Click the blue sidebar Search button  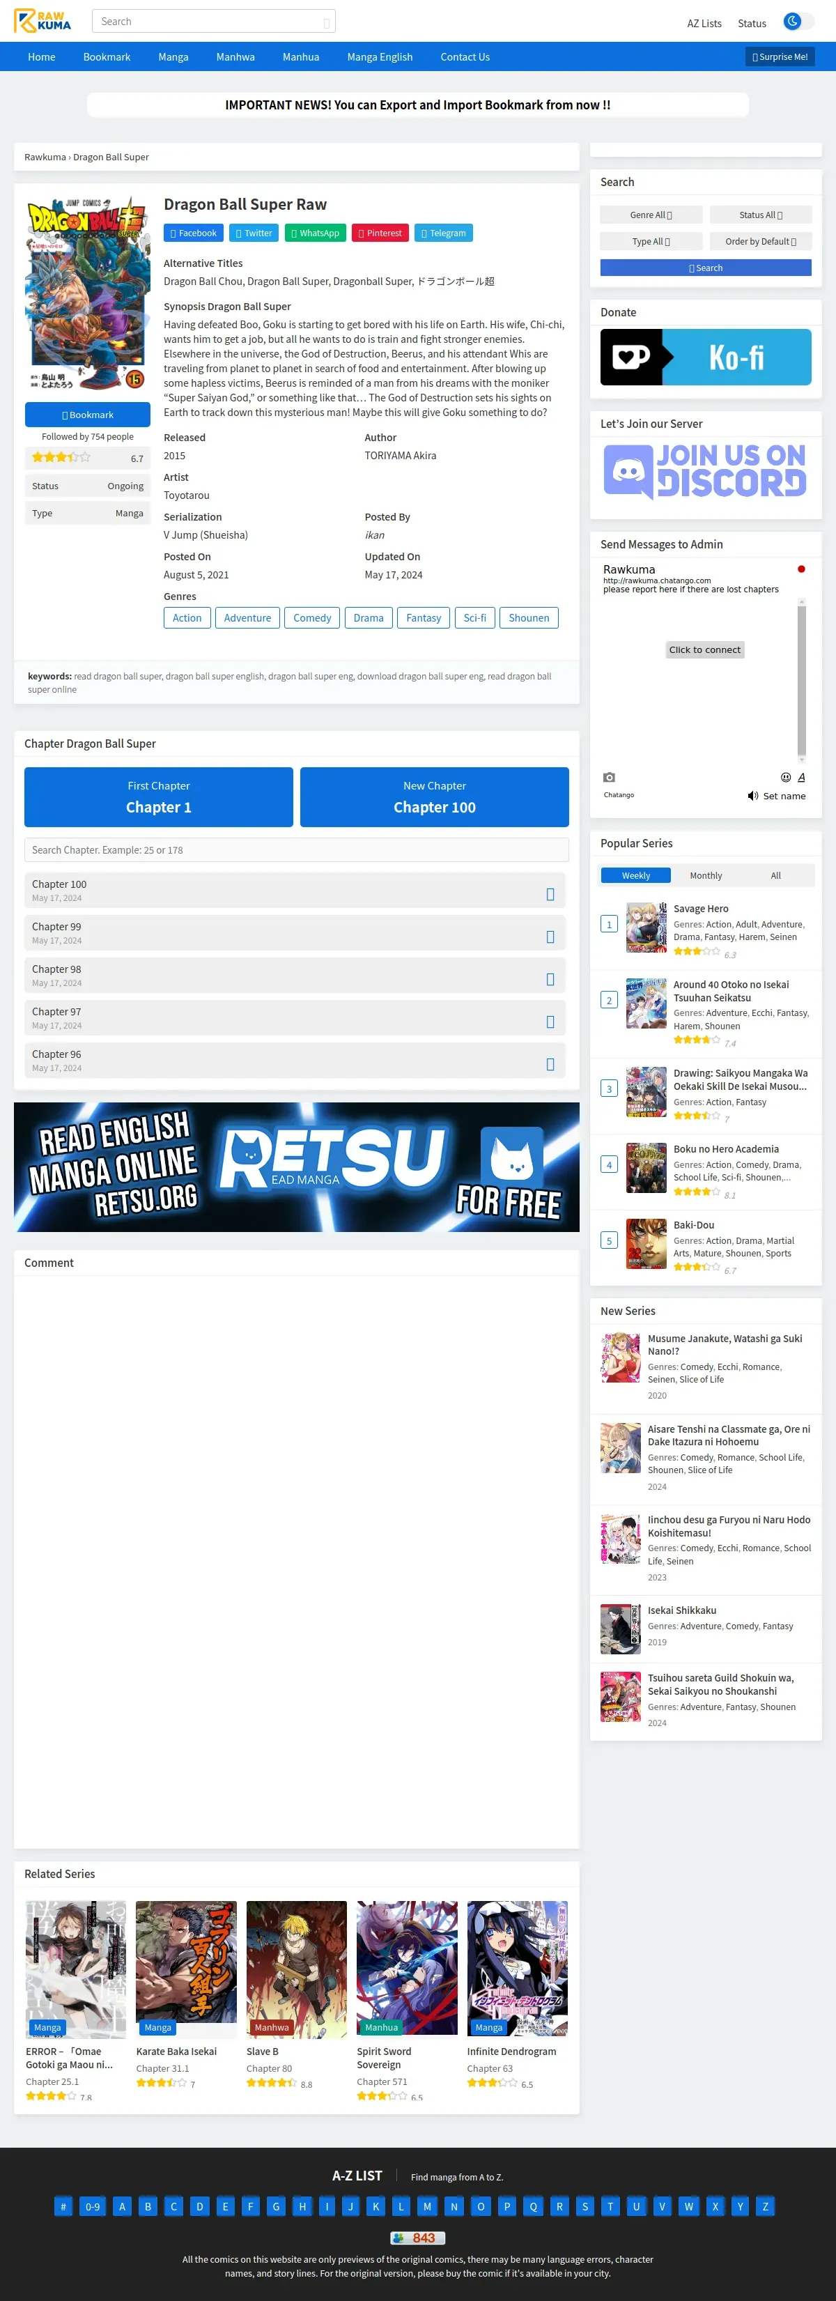click(706, 268)
